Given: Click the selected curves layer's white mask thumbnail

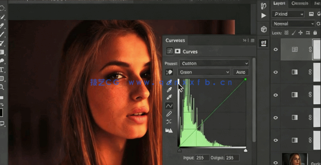Looking at the screenshot, I should point(317,49).
